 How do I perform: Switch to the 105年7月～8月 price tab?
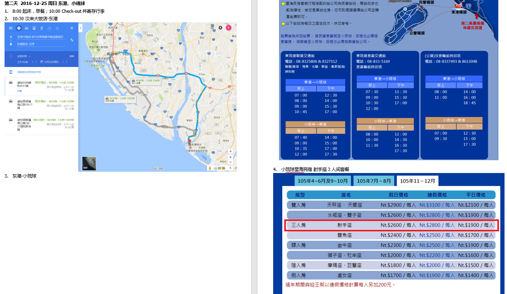[374, 181]
